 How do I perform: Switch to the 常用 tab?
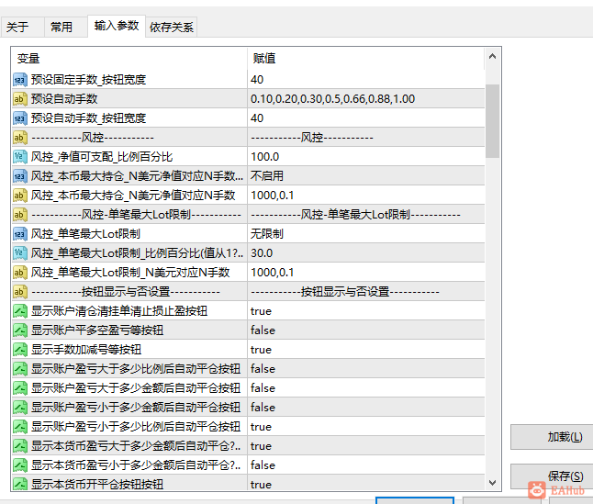tap(66, 27)
